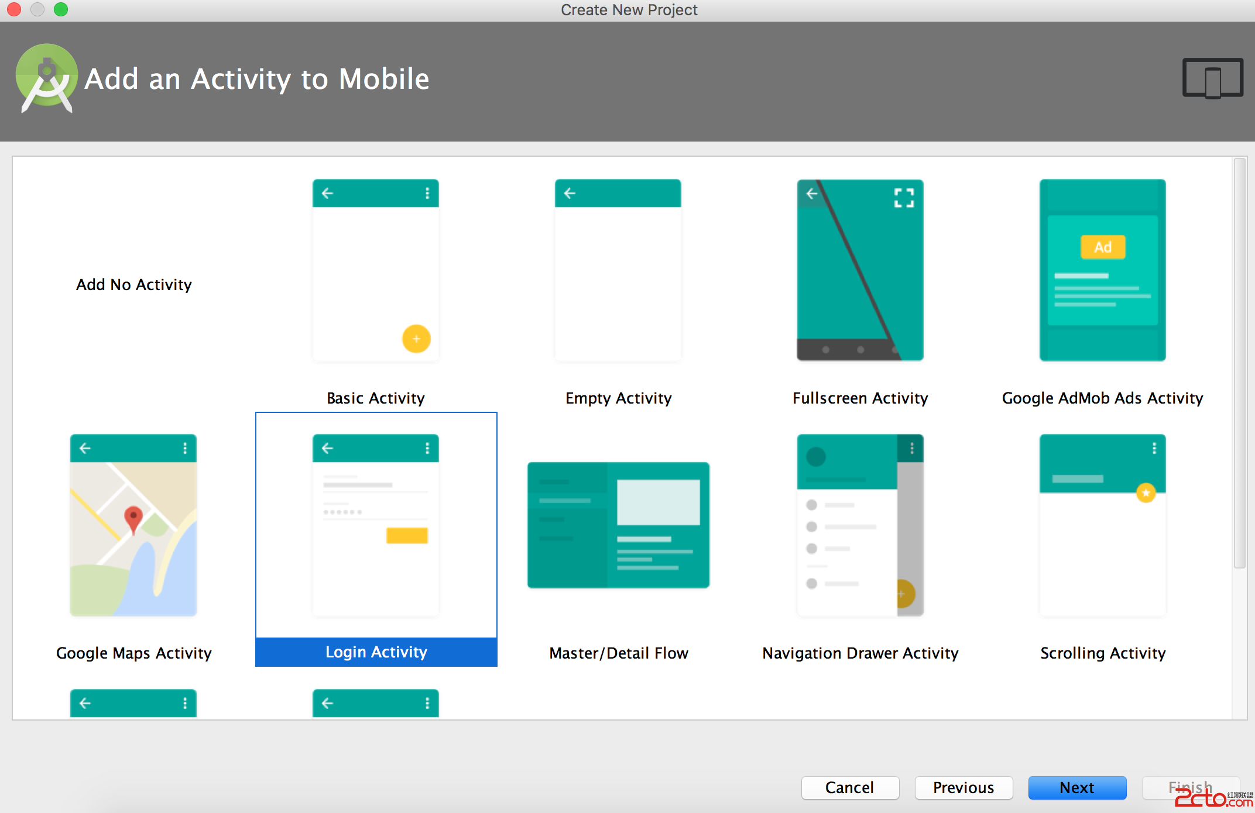Choose the Empty Activity template
Viewport: 1255px width, 813px height.
point(618,270)
